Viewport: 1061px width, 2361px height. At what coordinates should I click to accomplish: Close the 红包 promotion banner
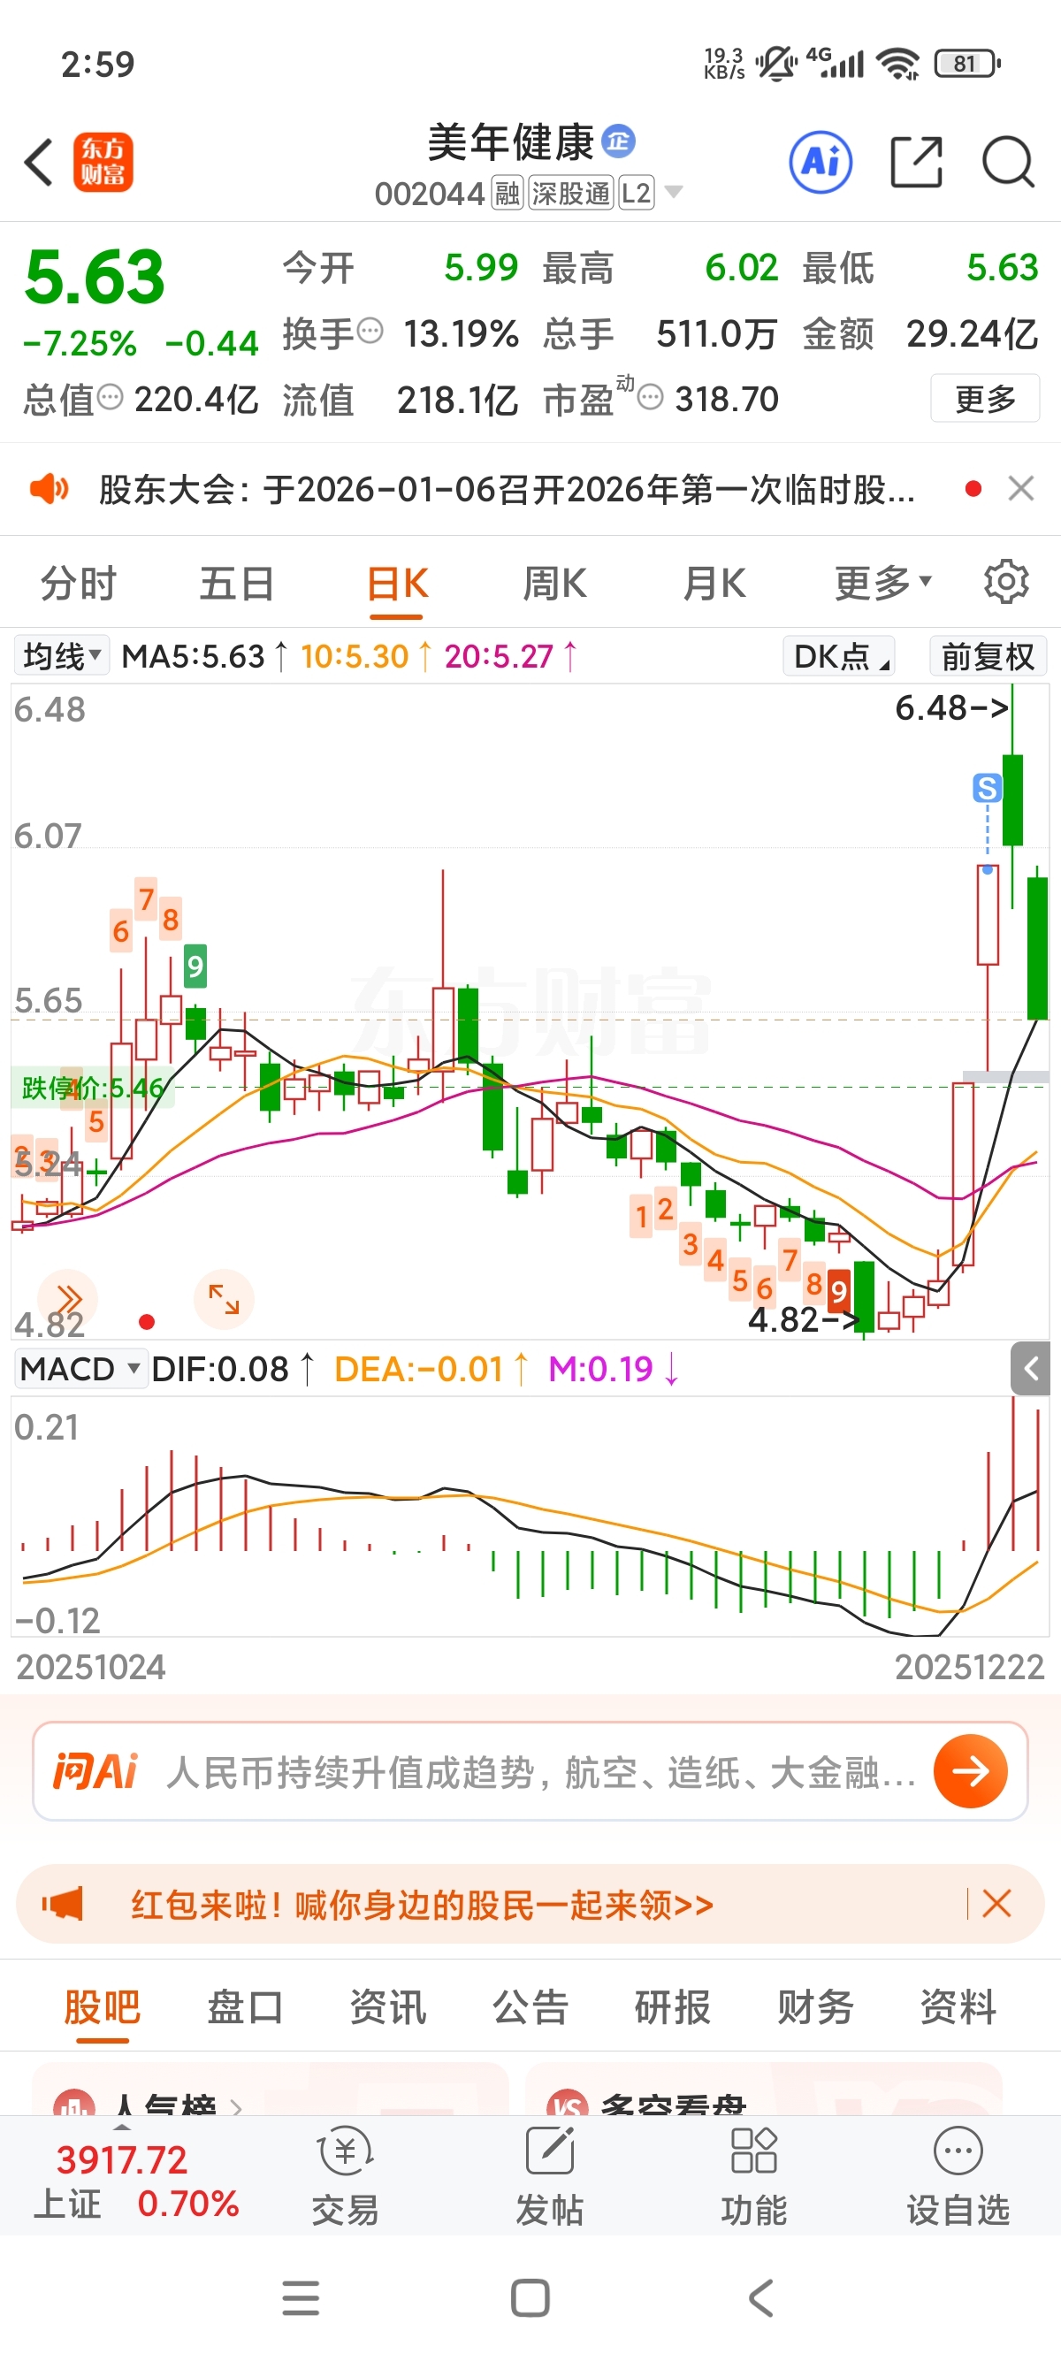[x=996, y=1904]
